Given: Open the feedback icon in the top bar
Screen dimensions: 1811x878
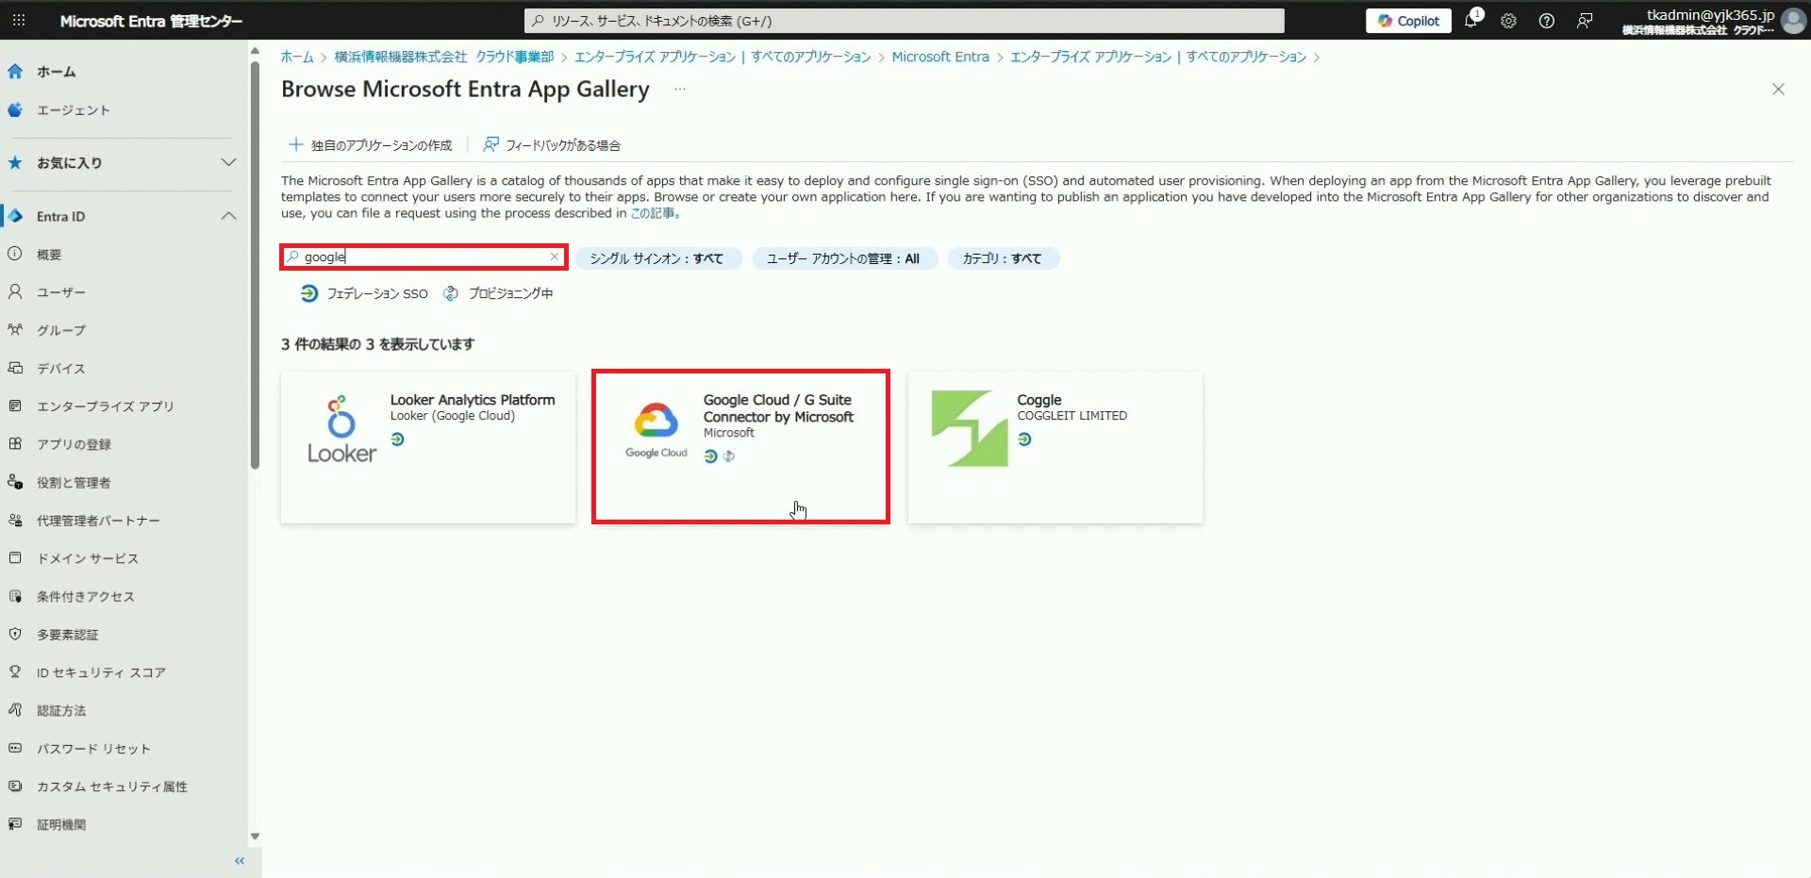Looking at the screenshot, I should [1585, 21].
